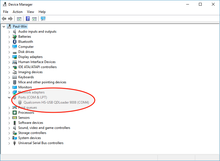Click the Disk drives icon

point(15,52)
